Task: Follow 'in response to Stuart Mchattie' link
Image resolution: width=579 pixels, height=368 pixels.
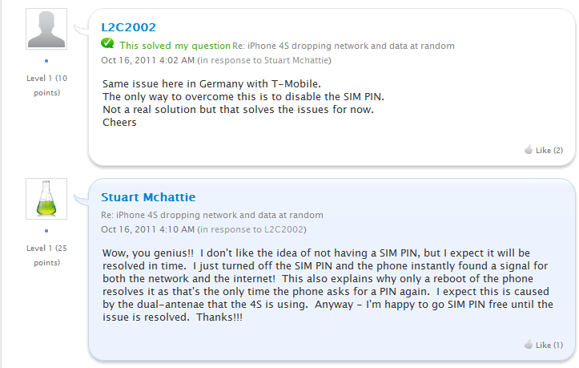Action: [x=264, y=60]
